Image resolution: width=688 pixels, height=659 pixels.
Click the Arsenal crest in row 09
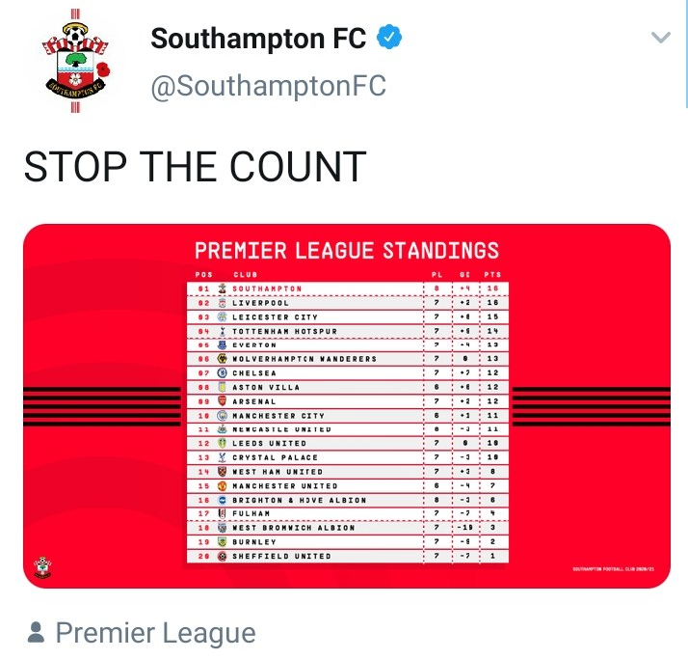click(x=222, y=401)
